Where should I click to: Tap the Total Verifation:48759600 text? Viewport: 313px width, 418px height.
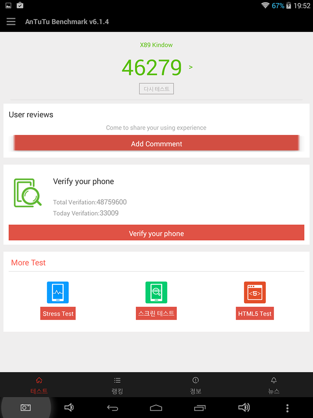[x=90, y=202]
